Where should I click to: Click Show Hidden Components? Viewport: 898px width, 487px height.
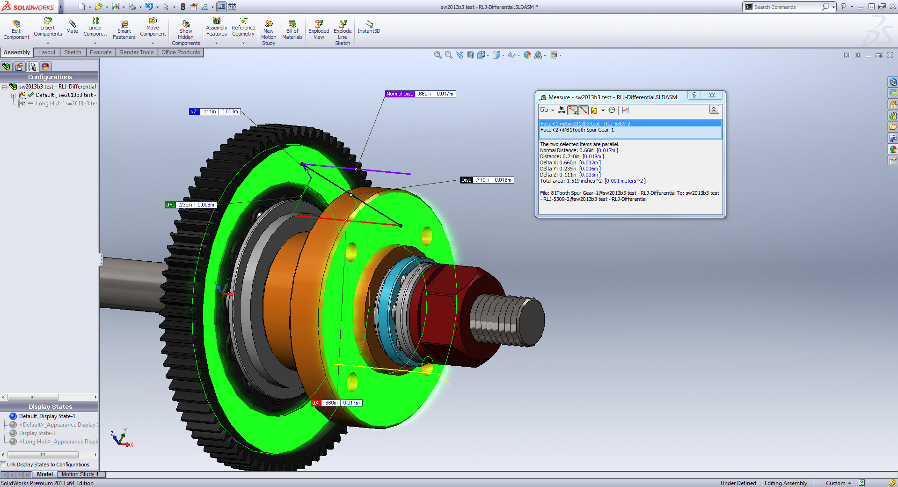click(x=186, y=32)
